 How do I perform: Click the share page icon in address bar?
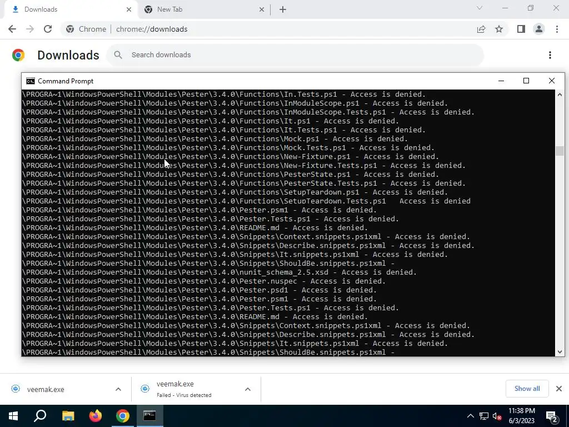pyautogui.click(x=481, y=29)
